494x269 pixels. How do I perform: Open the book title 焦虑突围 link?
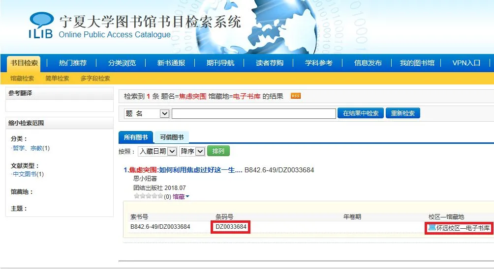coord(183,170)
